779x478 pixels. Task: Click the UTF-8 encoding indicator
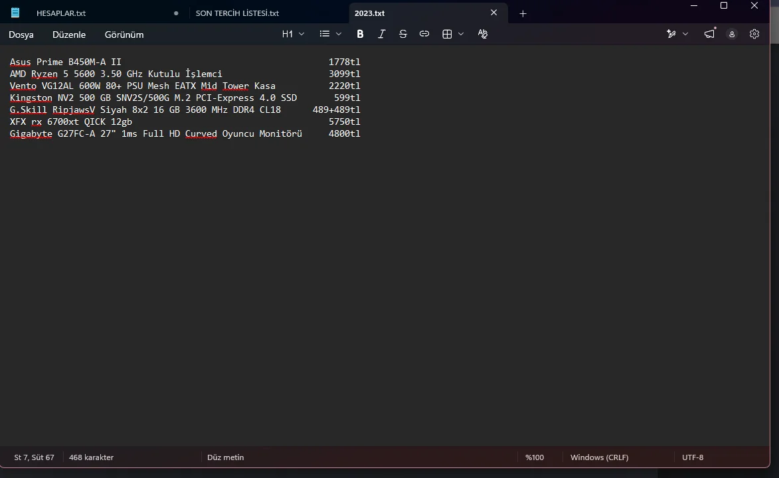click(693, 457)
